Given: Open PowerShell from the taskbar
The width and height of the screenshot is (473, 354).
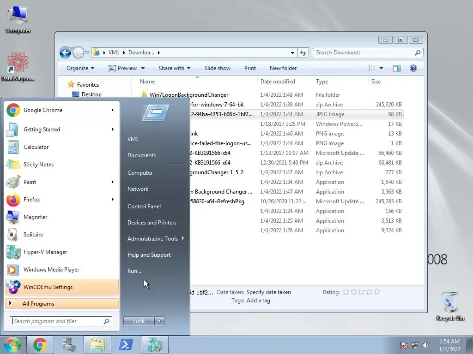Looking at the screenshot, I should [126, 345].
